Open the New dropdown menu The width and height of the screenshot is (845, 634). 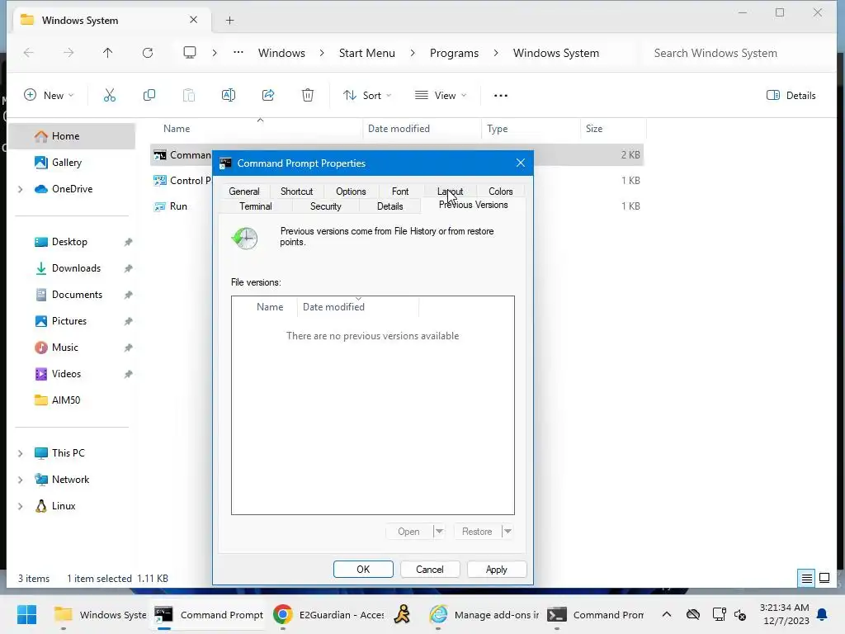(49, 96)
